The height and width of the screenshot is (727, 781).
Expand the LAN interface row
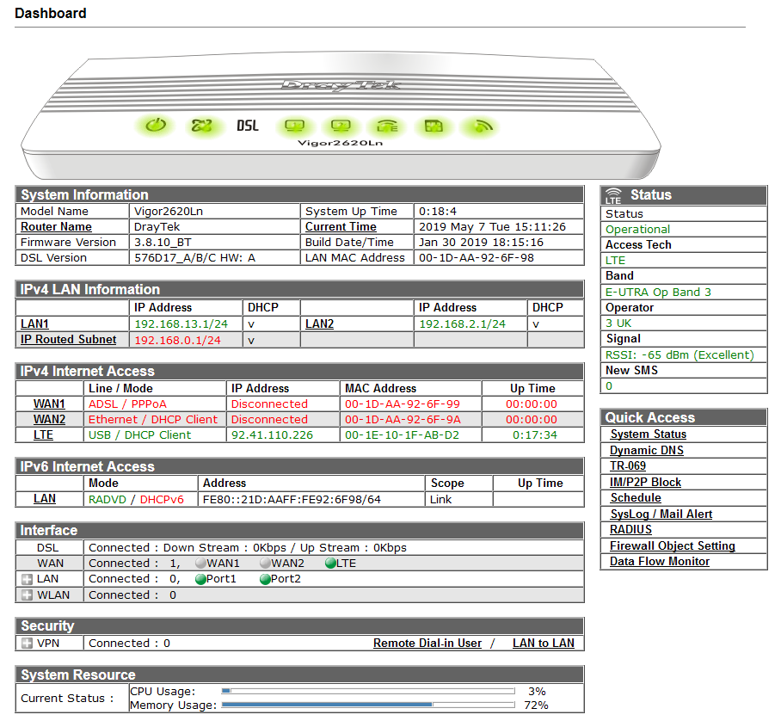(x=26, y=579)
